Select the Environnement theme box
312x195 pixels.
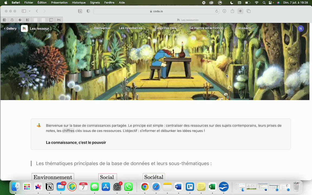click(53, 177)
